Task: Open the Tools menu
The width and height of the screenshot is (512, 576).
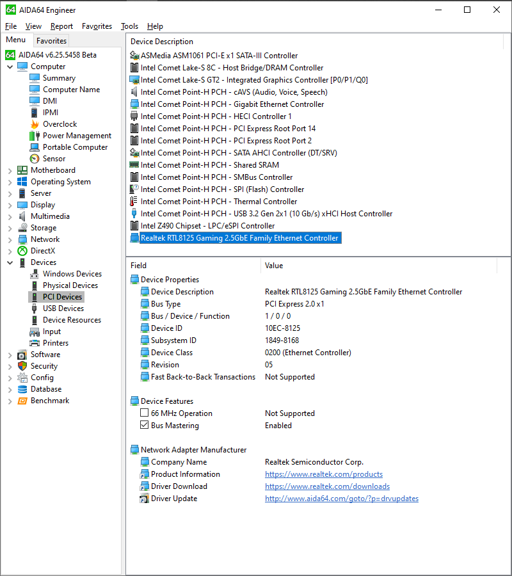Action: point(130,26)
